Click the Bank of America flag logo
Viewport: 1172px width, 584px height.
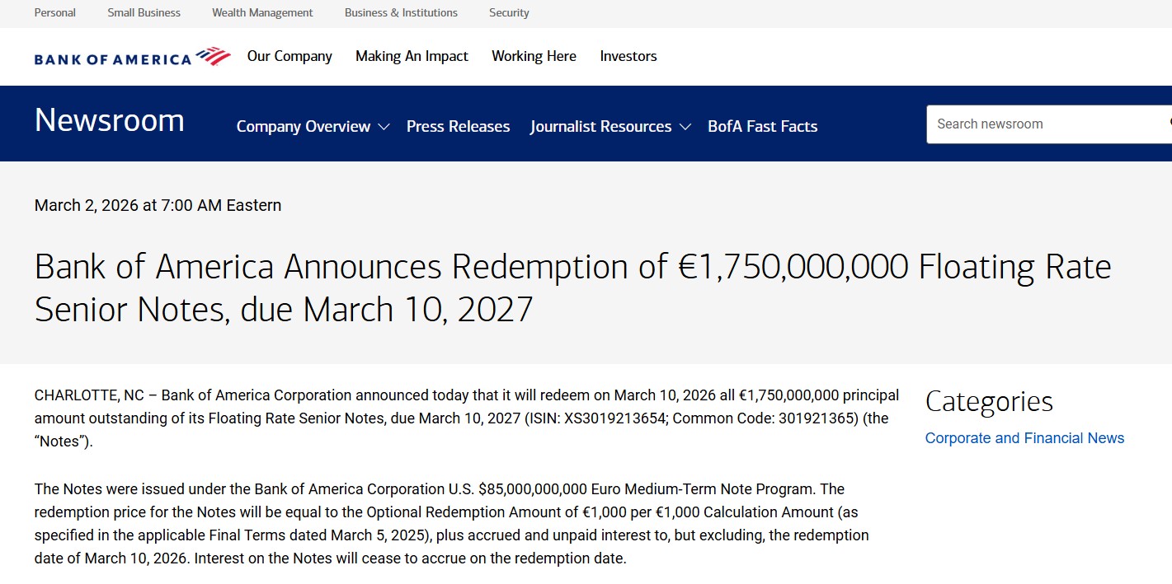(213, 57)
